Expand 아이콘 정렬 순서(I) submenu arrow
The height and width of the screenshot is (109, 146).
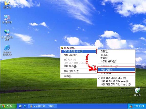click(x=96, y=51)
